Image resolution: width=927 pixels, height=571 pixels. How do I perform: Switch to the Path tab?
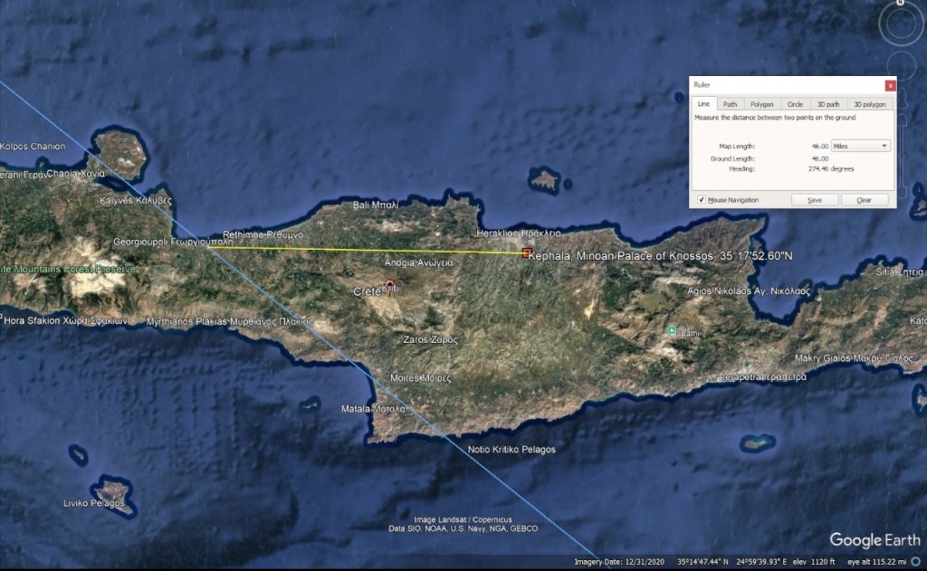(730, 105)
